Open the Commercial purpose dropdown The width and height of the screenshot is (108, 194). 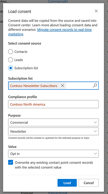pos(53,122)
